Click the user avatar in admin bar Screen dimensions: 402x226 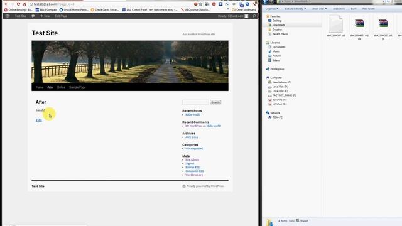246,16
